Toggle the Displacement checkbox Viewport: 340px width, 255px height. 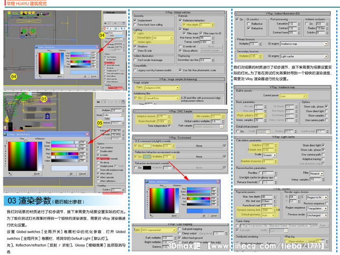(x=135, y=20)
